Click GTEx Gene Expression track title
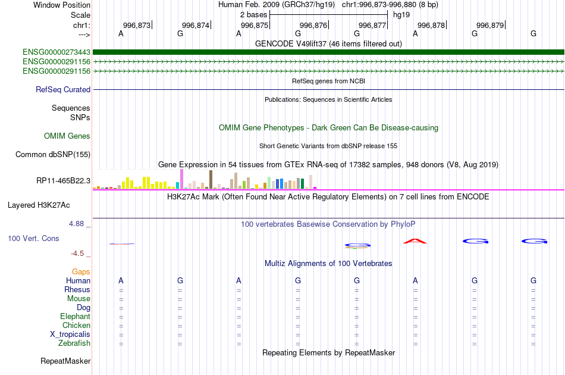The height and width of the screenshot is (375, 565). pos(328,165)
